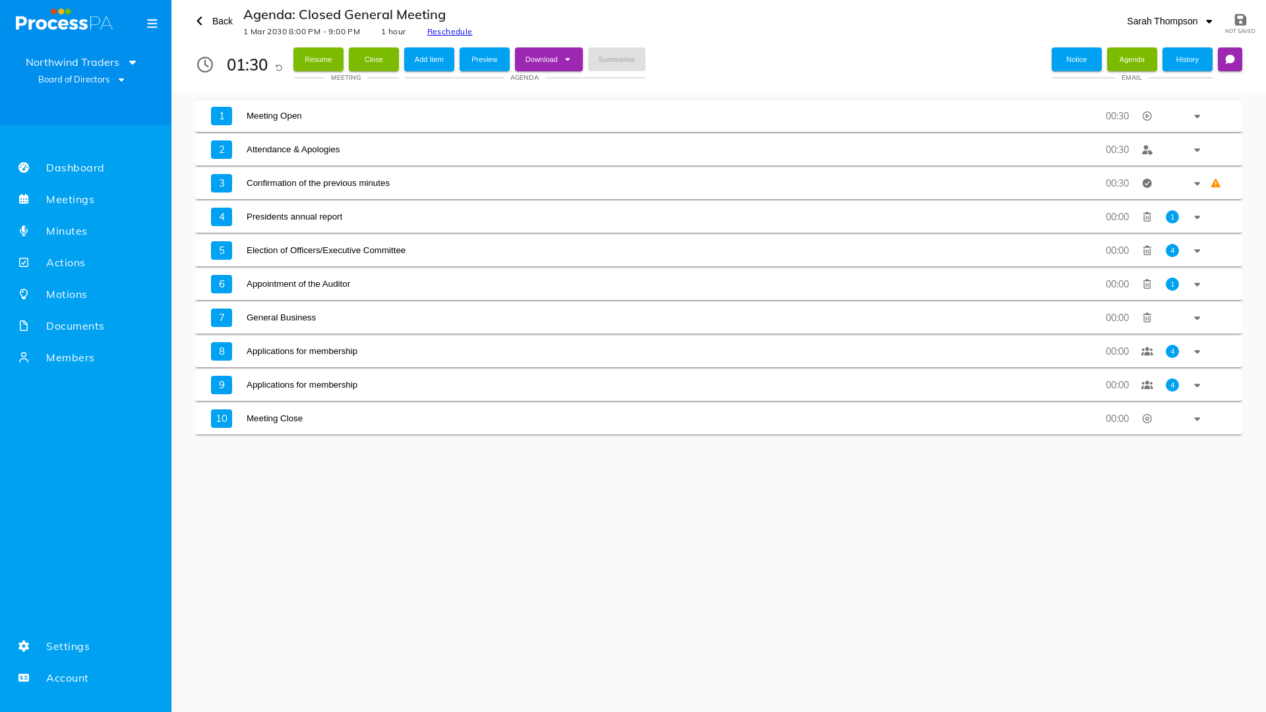The image size is (1266, 712).
Task: Open Sarah Thompson user menu
Action: (x=1170, y=21)
